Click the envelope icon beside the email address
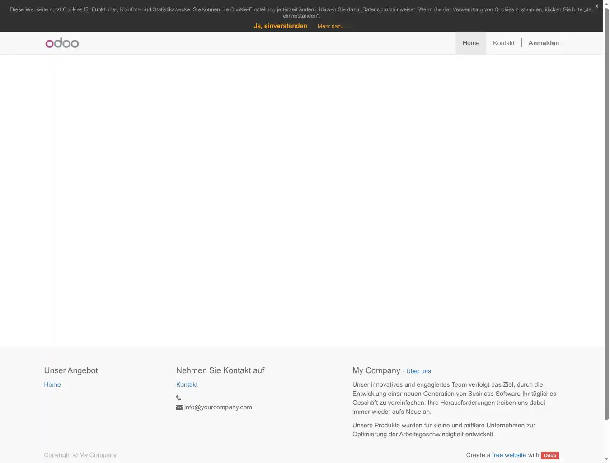This screenshot has width=610, height=463. (x=179, y=407)
